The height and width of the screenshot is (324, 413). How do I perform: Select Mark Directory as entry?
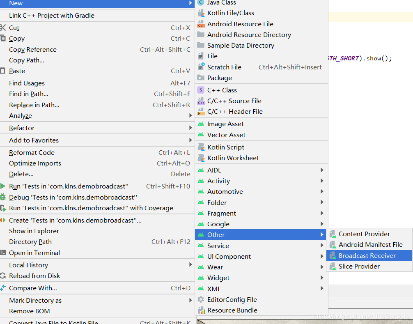97,300
